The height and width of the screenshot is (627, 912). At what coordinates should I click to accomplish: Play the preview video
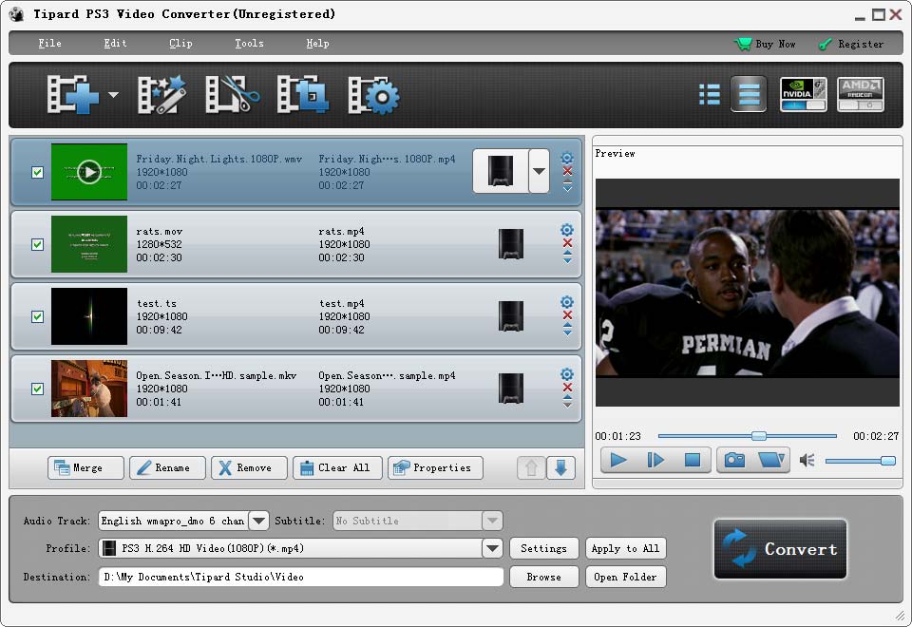617,460
